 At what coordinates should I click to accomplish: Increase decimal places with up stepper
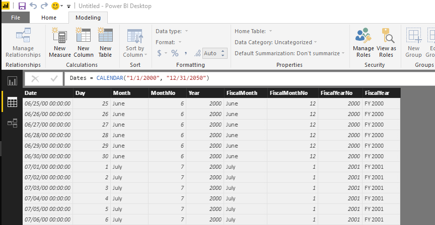223,51
